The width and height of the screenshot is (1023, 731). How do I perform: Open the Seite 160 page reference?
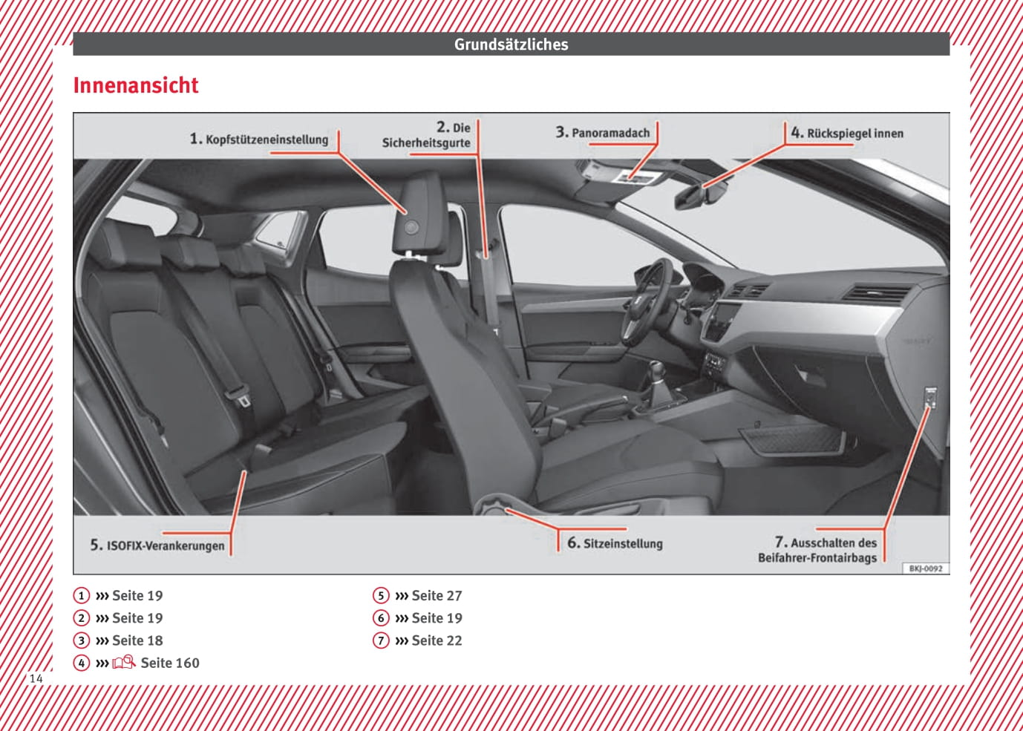[170, 663]
